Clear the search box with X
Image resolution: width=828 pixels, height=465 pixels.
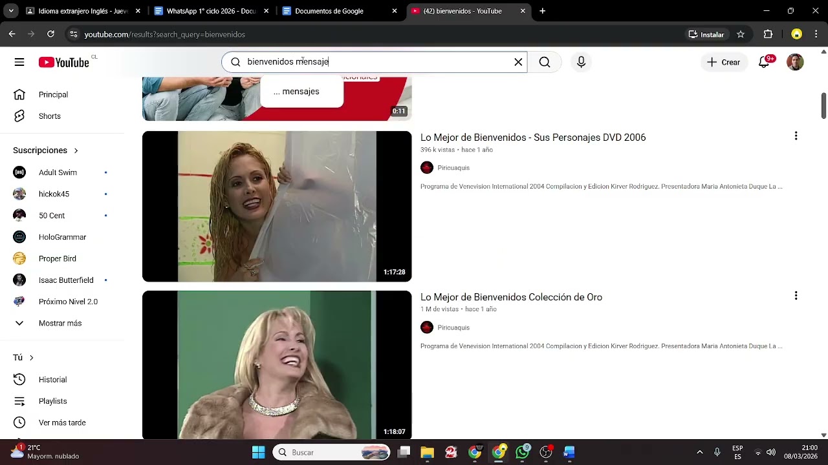(518, 62)
